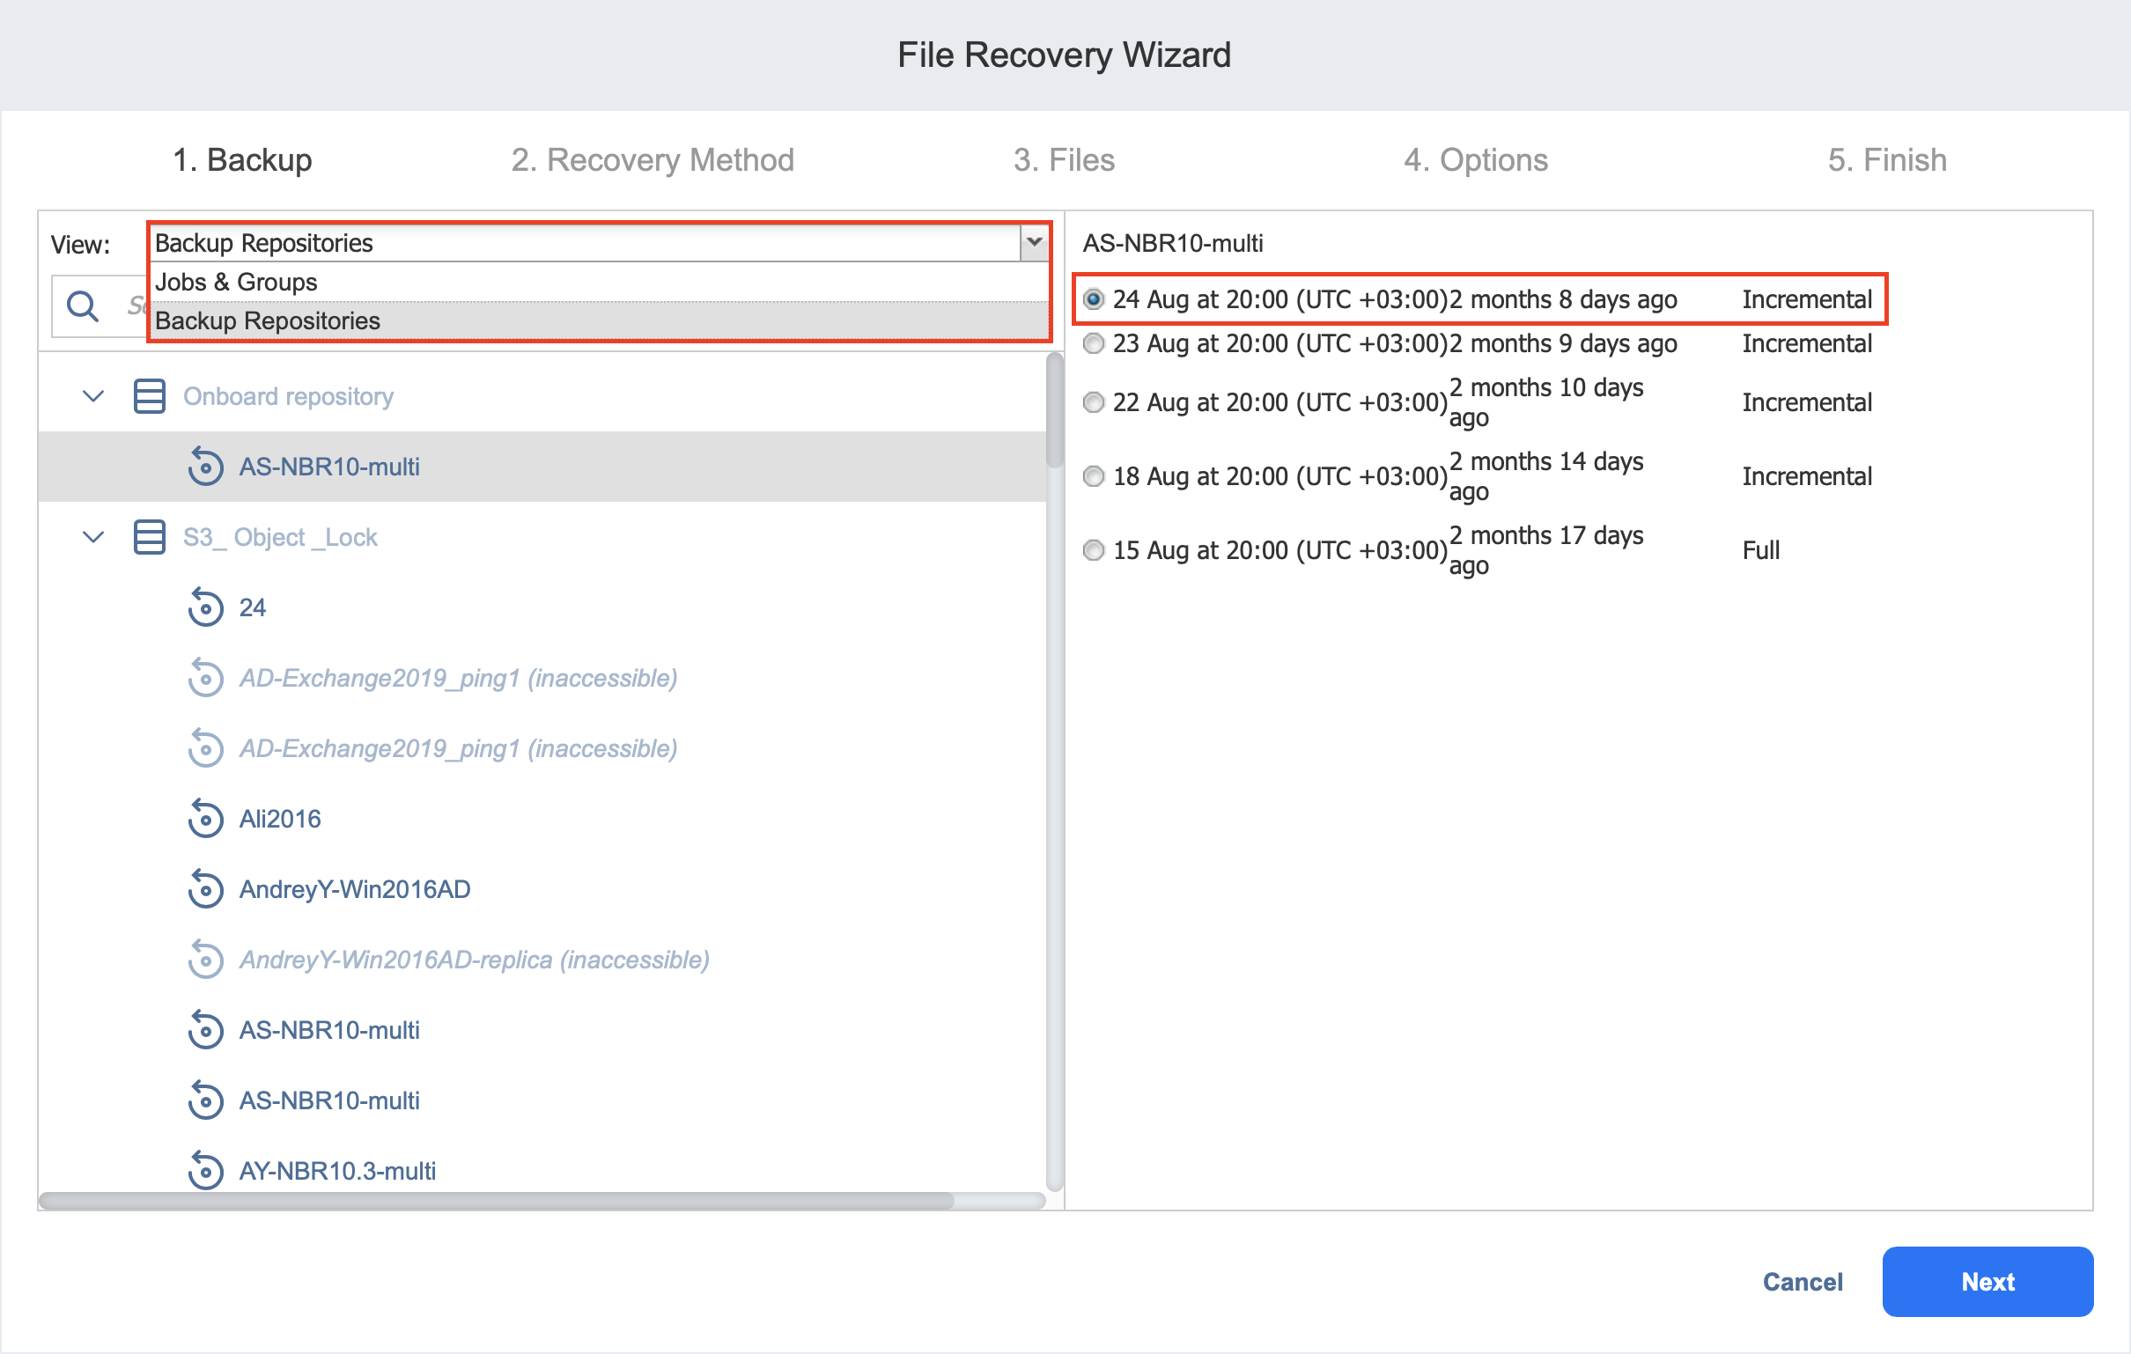Click the restore point icon next to AS-NBR10-multi

[x=205, y=467]
